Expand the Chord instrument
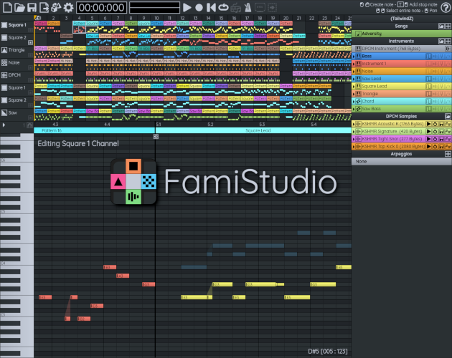Image resolution: width=452 pixels, height=358 pixels. (354, 101)
